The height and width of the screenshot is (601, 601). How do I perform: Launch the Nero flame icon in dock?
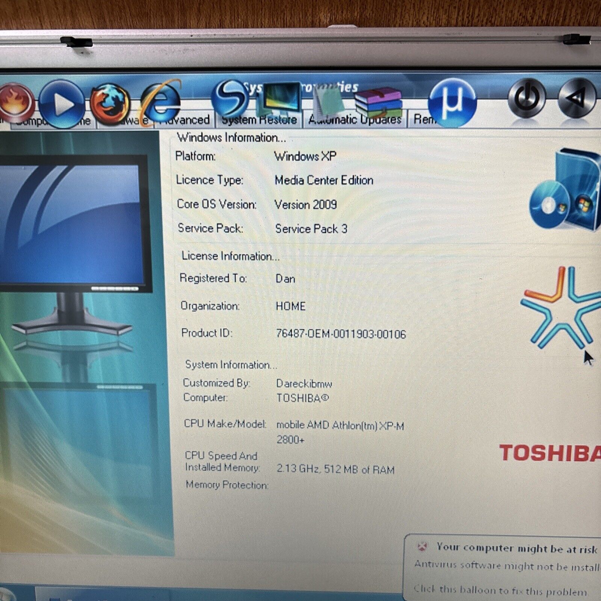15,103
